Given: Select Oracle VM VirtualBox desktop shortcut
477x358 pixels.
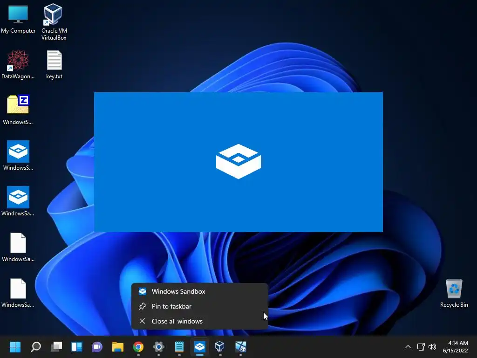Looking at the screenshot, I should 54,21.
